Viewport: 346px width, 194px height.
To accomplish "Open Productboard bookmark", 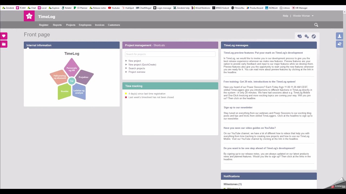I will coord(255,8).
